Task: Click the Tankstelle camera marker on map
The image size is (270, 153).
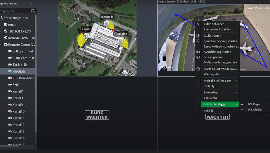Action: (x=107, y=24)
